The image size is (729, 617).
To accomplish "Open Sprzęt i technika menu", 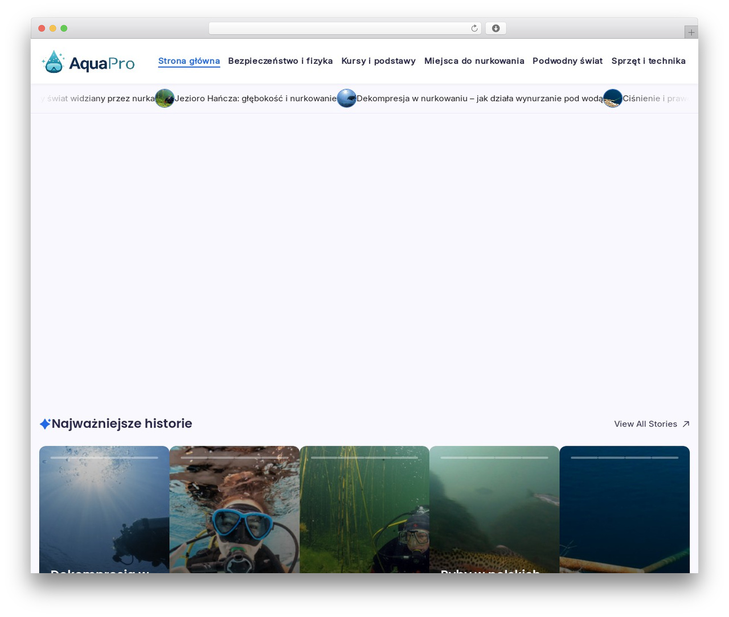I will click(648, 61).
